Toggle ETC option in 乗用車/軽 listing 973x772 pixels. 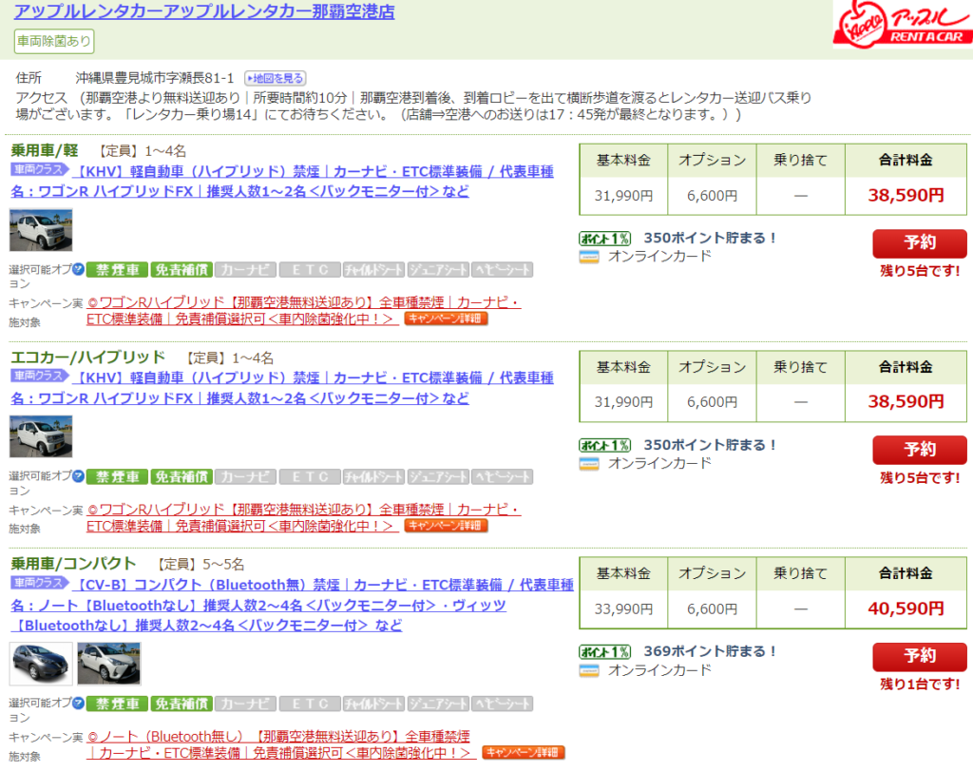tap(310, 270)
